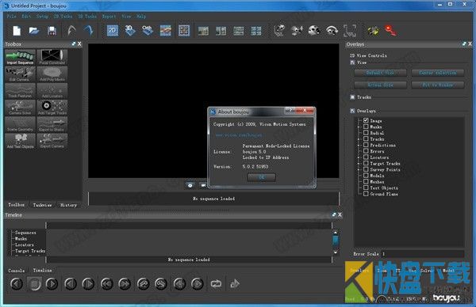Open the Edit menu

[26, 17]
